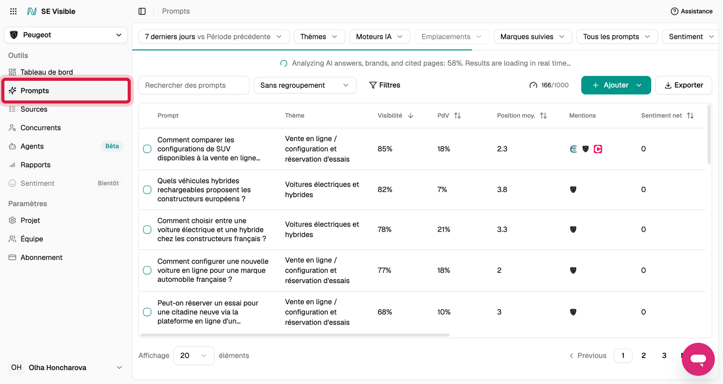Click the Renault mention icon in SUV row
723x384 pixels.
[x=573, y=149]
